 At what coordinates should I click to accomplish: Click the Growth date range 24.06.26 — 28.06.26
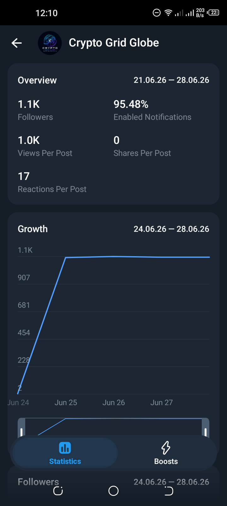tap(171, 229)
